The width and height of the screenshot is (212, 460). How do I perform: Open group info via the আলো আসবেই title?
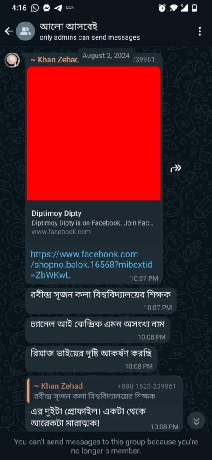point(68,27)
